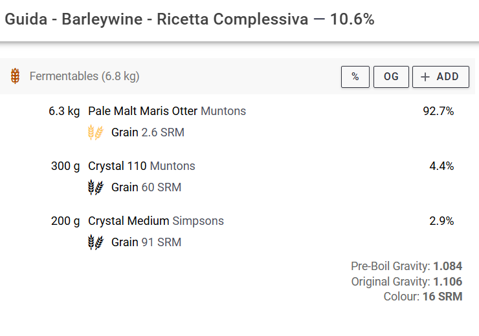Click the 200 g Crystal Medium amount

coord(65,221)
